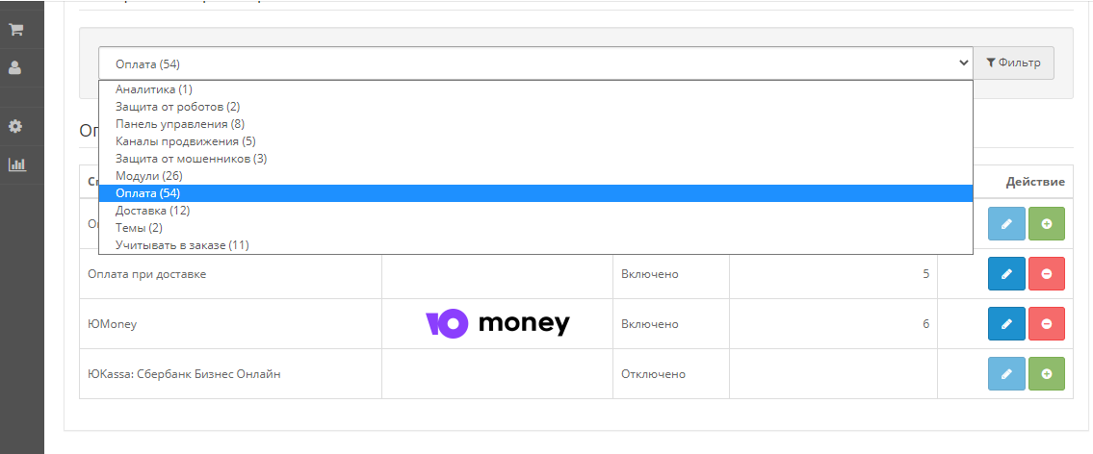Open the shopping cart sidebar icon
The width and height of the screenshot is (1093, 454).
[15, 30]
